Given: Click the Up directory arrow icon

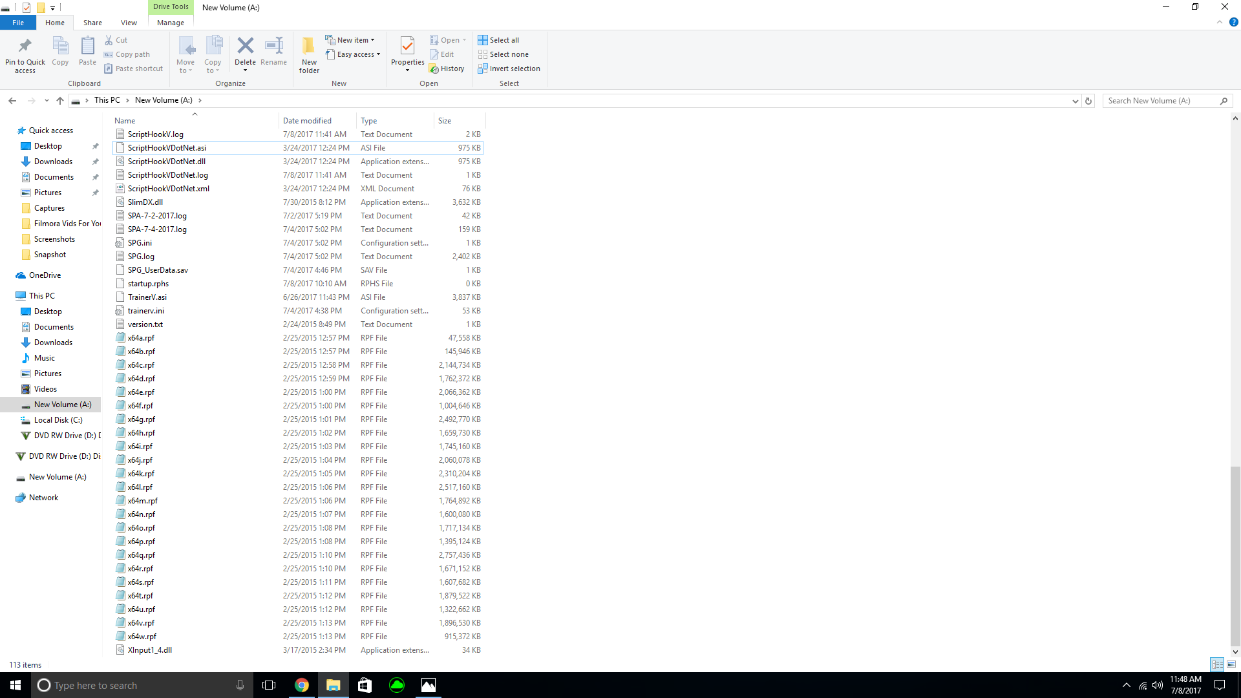Looking at the screenshot, I should 60,100.
